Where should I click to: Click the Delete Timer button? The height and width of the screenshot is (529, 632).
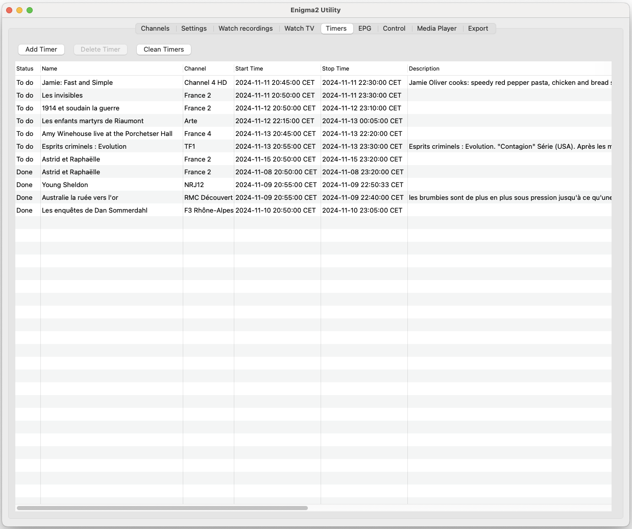101,50
